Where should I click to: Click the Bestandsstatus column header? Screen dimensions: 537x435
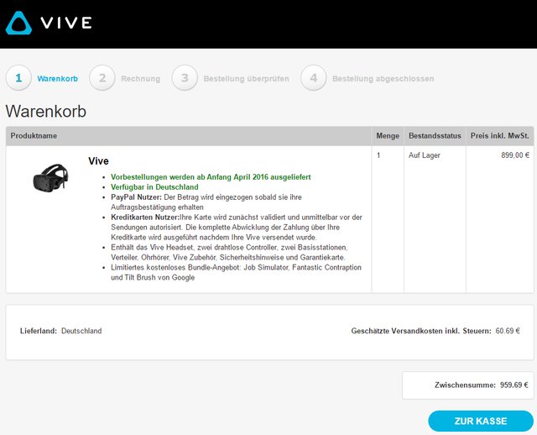pos(435,136)
